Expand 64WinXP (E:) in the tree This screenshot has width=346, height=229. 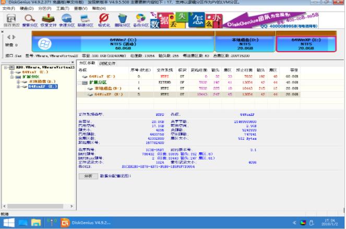pyautogui.click(x=18, y=87)
